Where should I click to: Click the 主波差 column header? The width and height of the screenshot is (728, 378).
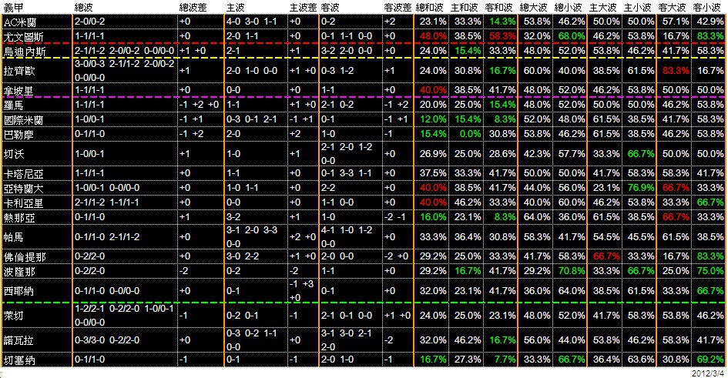point(304,8)
